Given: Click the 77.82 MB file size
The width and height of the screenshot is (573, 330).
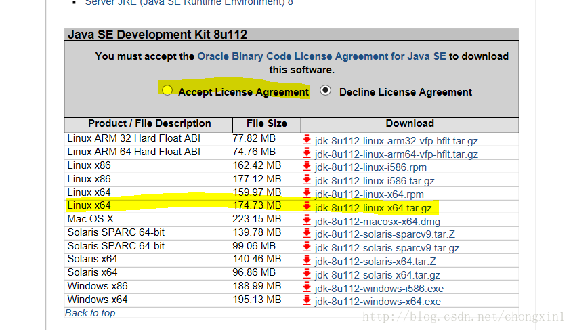Looking at the screenshot, I should (254, 138).
